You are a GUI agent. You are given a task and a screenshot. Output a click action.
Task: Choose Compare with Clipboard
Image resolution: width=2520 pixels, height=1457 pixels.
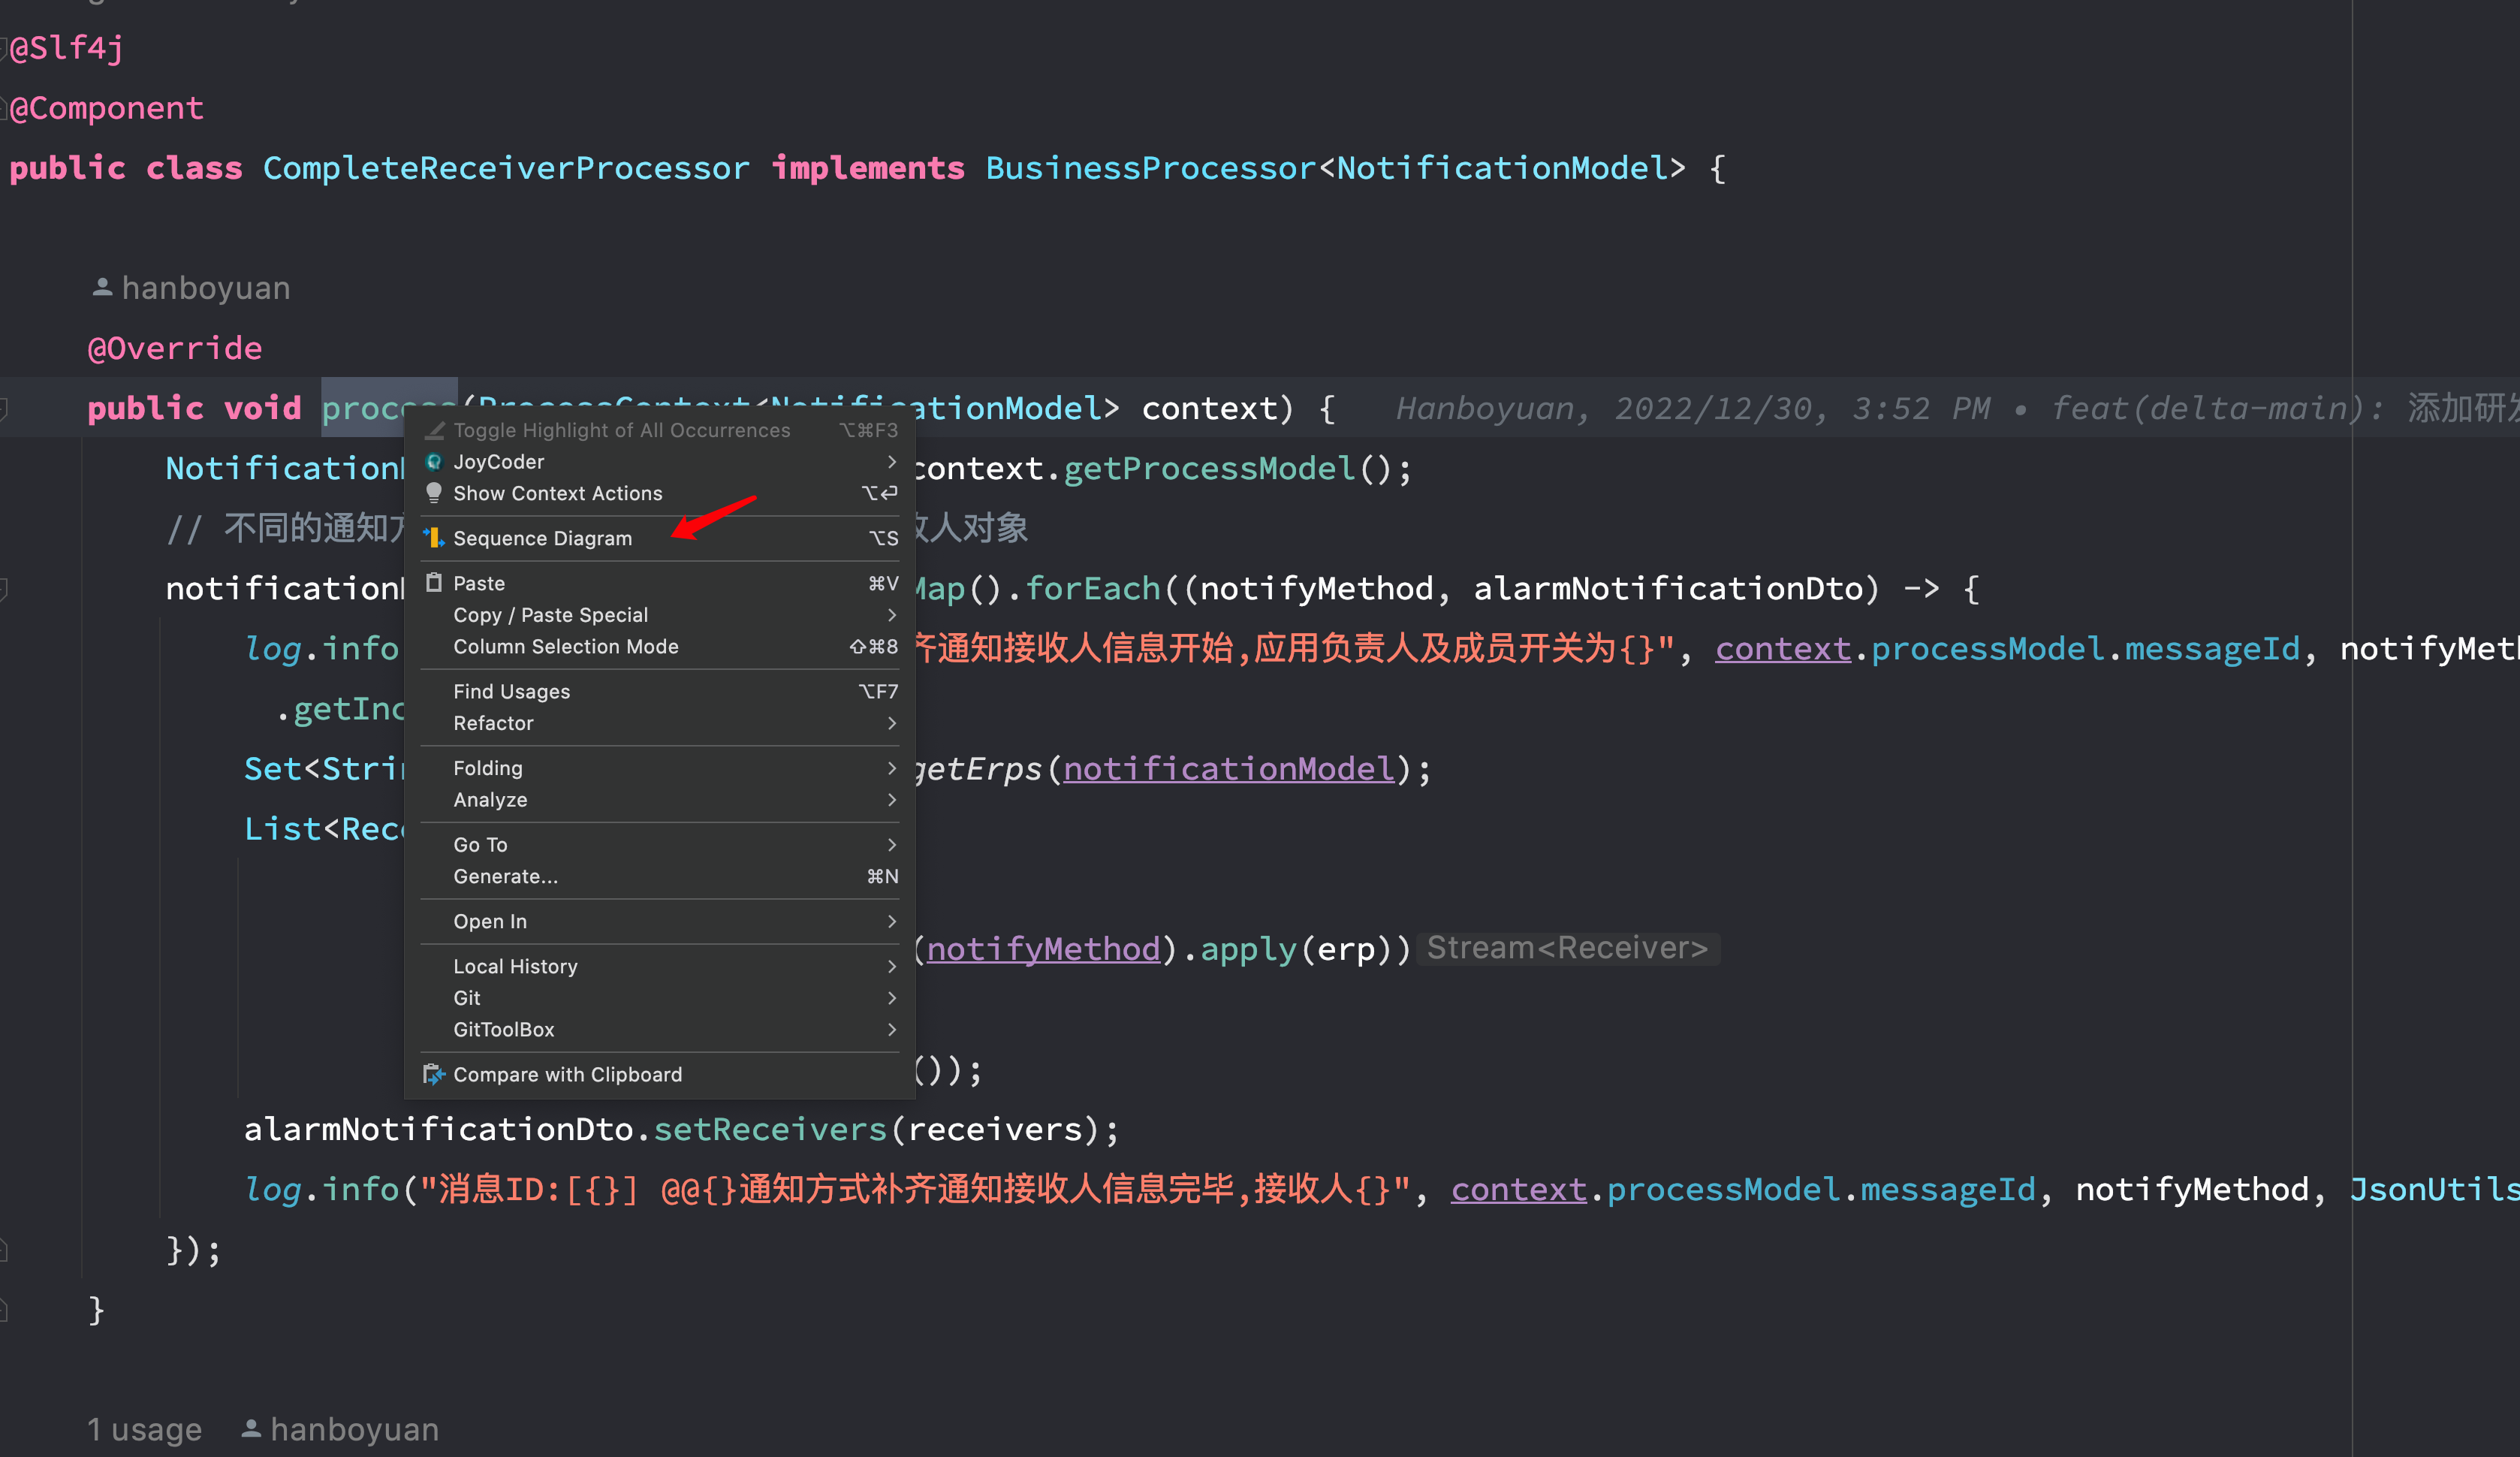(x=660, y=1074)
